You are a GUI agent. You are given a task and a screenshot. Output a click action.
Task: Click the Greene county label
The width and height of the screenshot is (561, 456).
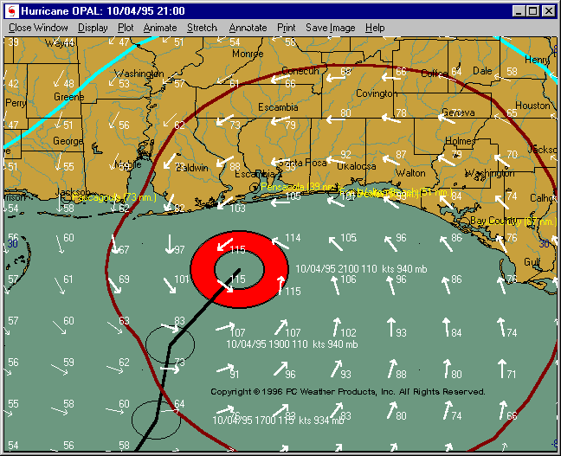pos(69,97)
